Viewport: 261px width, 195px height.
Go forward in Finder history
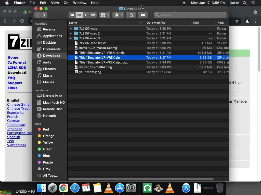pyautogui.click(x=44, y=15)
